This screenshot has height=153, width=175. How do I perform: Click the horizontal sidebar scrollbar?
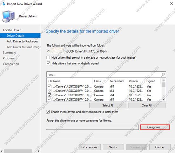(18, 151)
